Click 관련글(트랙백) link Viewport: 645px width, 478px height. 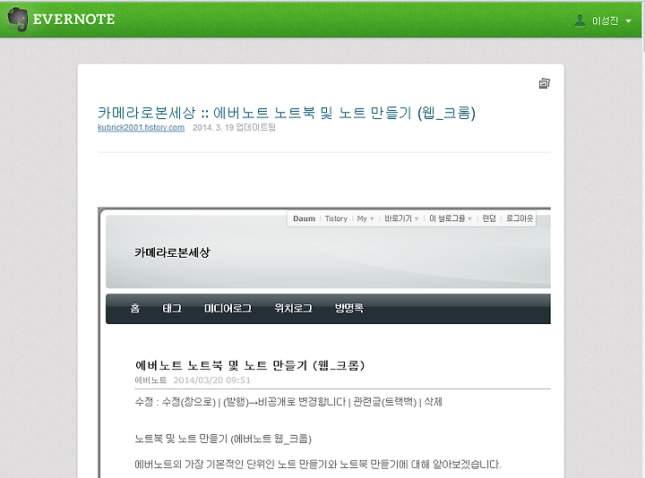[385, 402]
